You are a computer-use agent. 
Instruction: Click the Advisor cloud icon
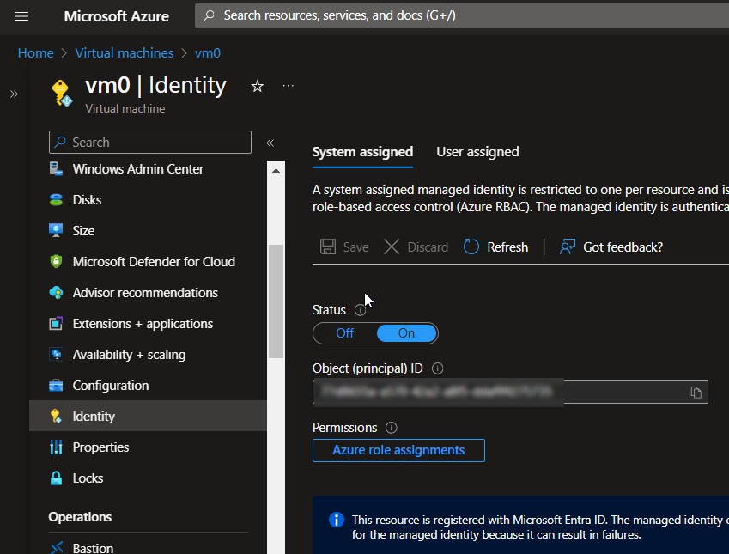pos(57,293)
